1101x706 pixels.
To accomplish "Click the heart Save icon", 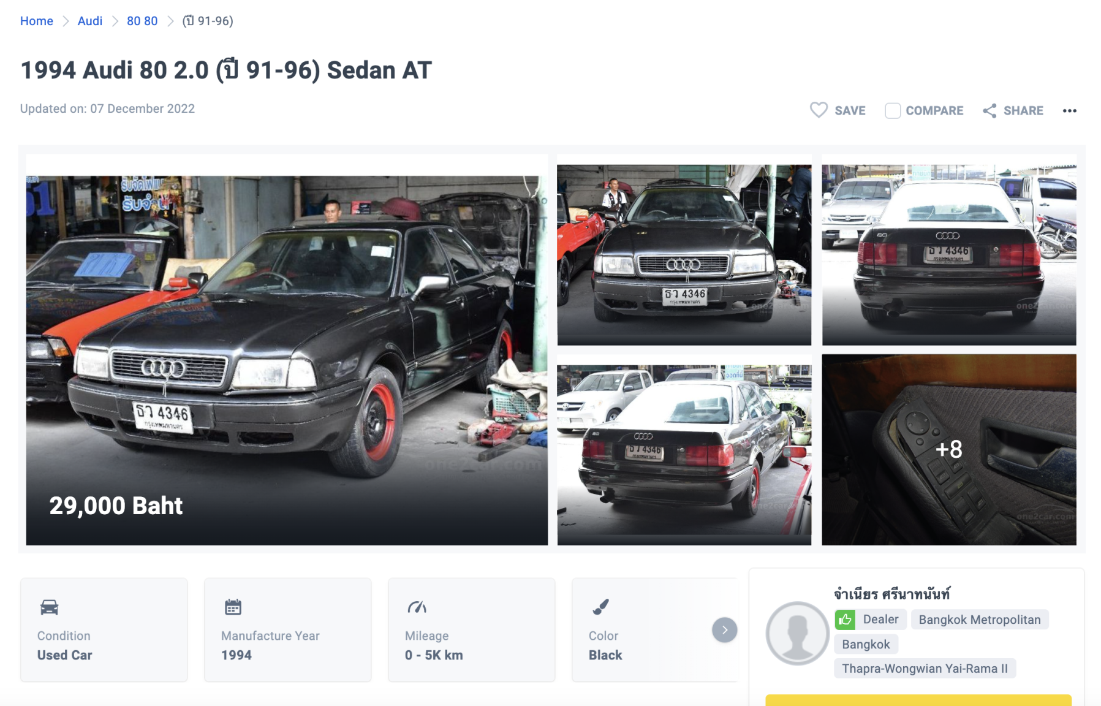I will click(x=819, y=110).
